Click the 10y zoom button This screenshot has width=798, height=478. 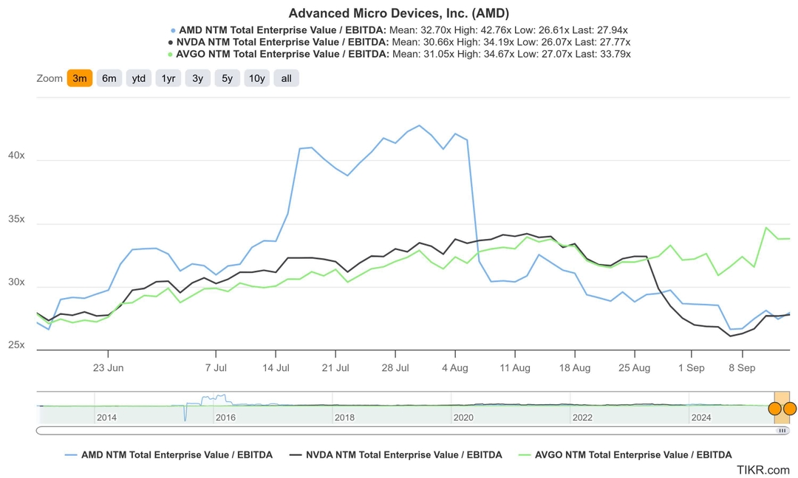click(256, 77)
